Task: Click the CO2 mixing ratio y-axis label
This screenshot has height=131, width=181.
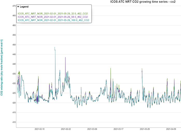Action: [x=2, y=68]
